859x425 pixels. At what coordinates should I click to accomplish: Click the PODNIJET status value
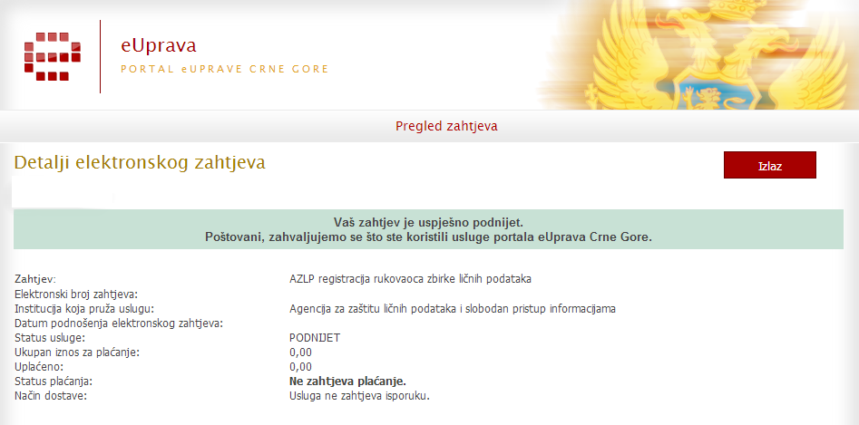coord(308,338)
